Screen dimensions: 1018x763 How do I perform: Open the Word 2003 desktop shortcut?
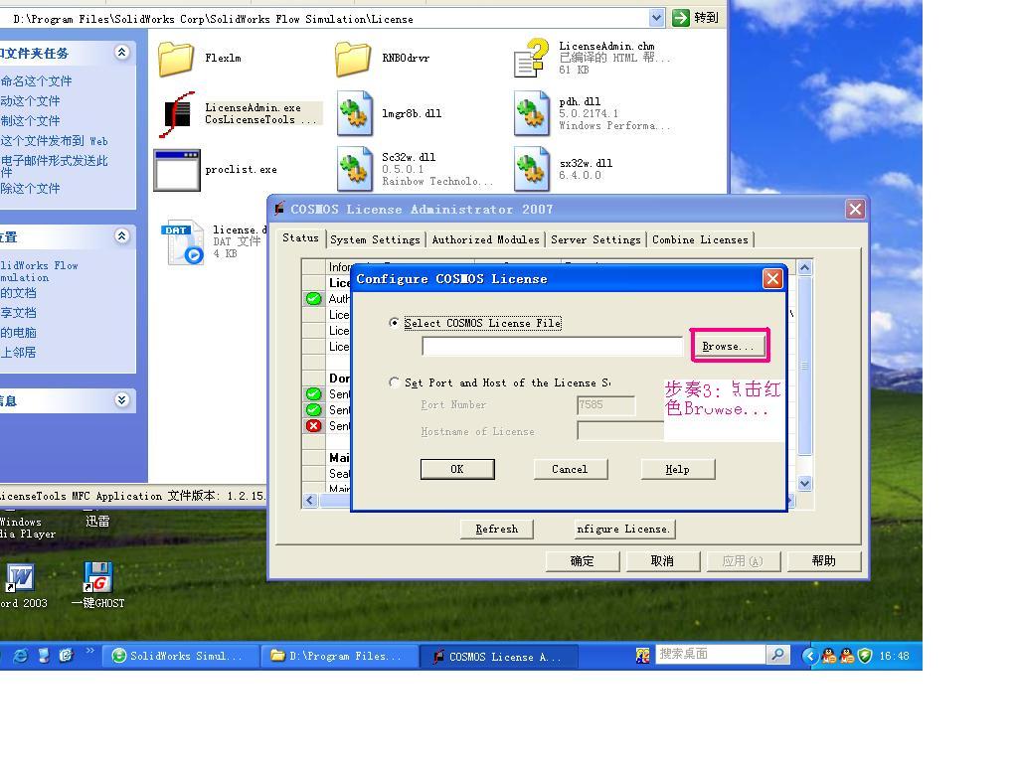21,577
